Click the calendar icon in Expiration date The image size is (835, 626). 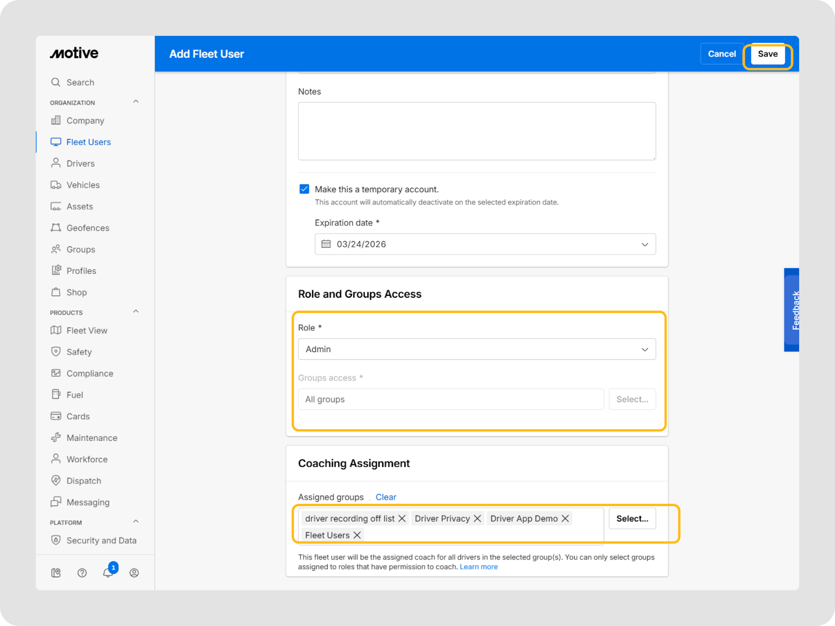(326, 244)
